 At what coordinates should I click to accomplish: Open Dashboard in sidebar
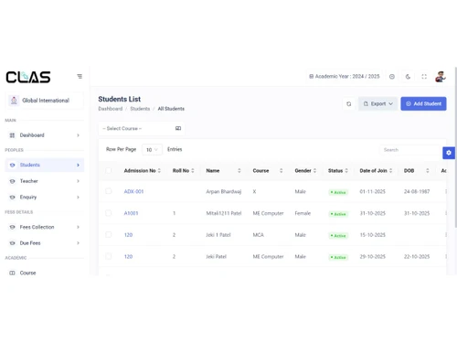(45, 135)
